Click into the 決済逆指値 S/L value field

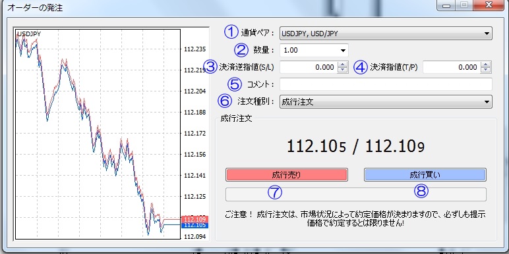309,67
